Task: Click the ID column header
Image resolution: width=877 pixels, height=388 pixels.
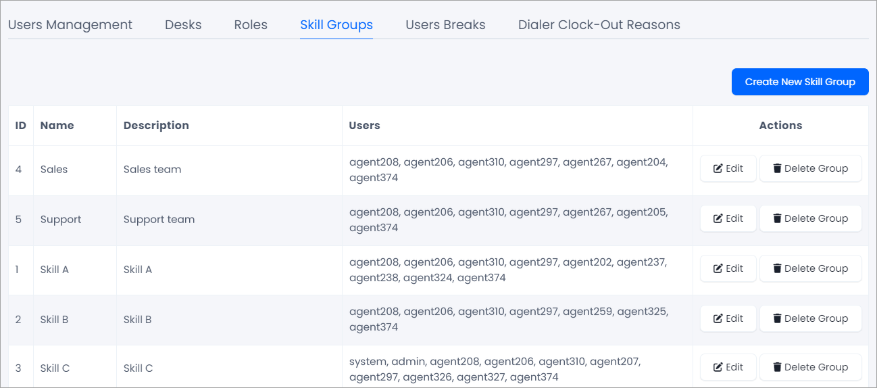Action: pos(21,126)
